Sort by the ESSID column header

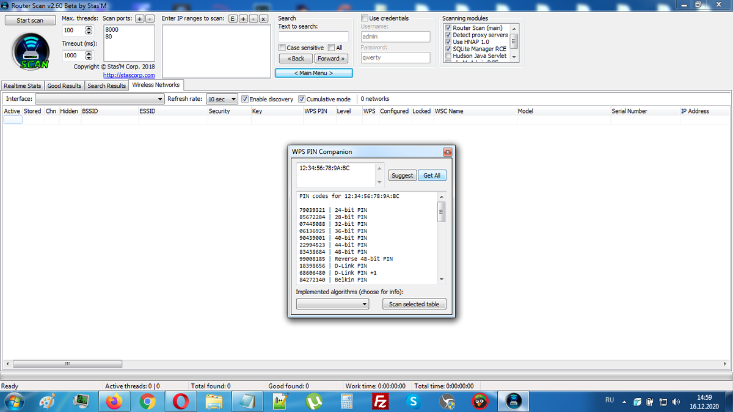coord(172,111)
